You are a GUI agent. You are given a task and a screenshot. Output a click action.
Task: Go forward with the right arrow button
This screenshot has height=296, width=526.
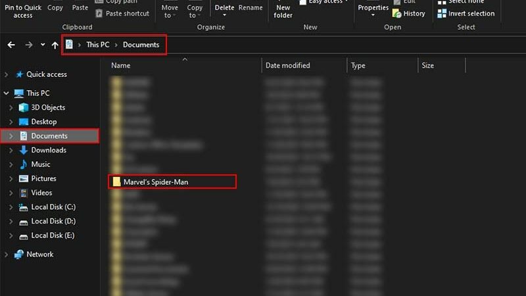click(29, 45)
